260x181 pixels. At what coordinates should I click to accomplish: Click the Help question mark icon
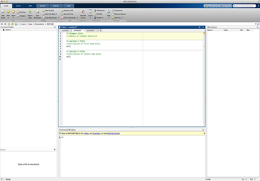pyautogui.click(x=108, y=11)
